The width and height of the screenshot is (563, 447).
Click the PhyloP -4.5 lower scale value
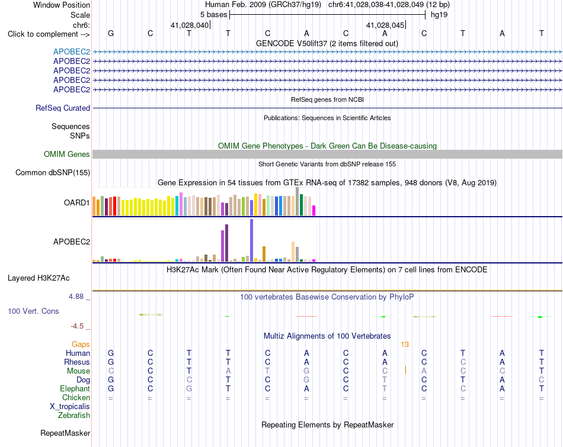point(77,326)
